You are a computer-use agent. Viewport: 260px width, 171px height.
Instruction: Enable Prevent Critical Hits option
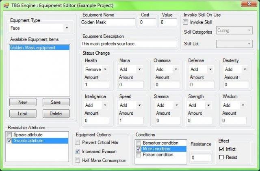pos(77,142)
